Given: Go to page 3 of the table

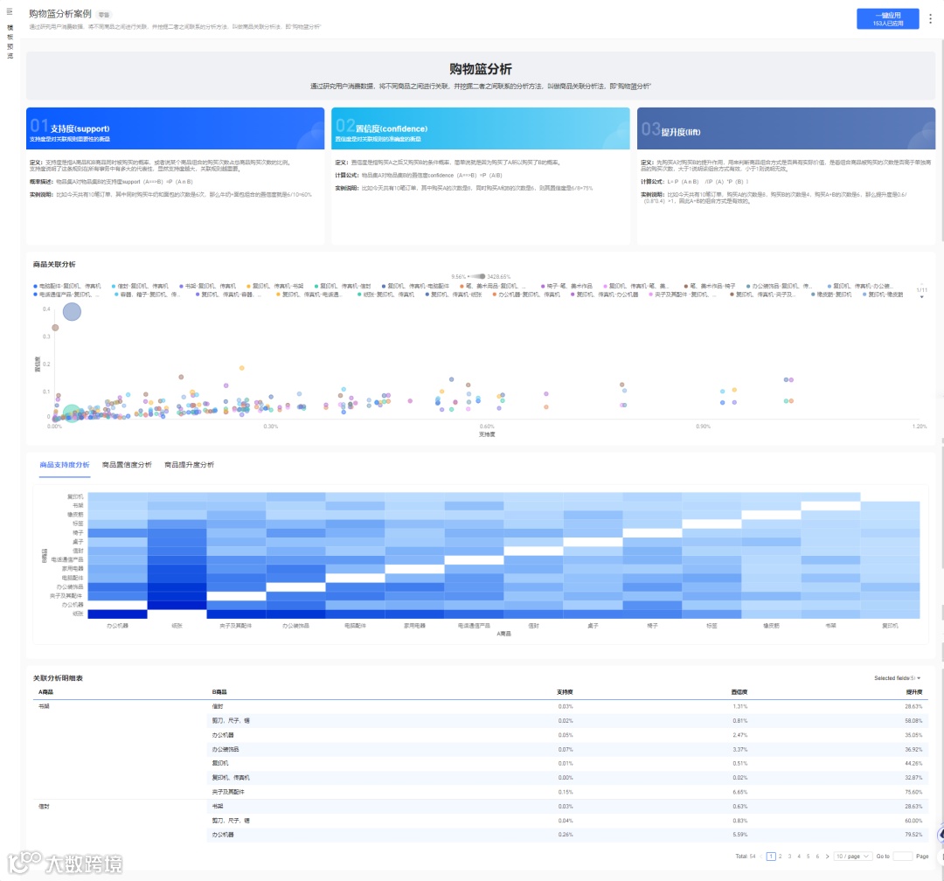Looking at the screenshot, I should [x=790, y=857].
